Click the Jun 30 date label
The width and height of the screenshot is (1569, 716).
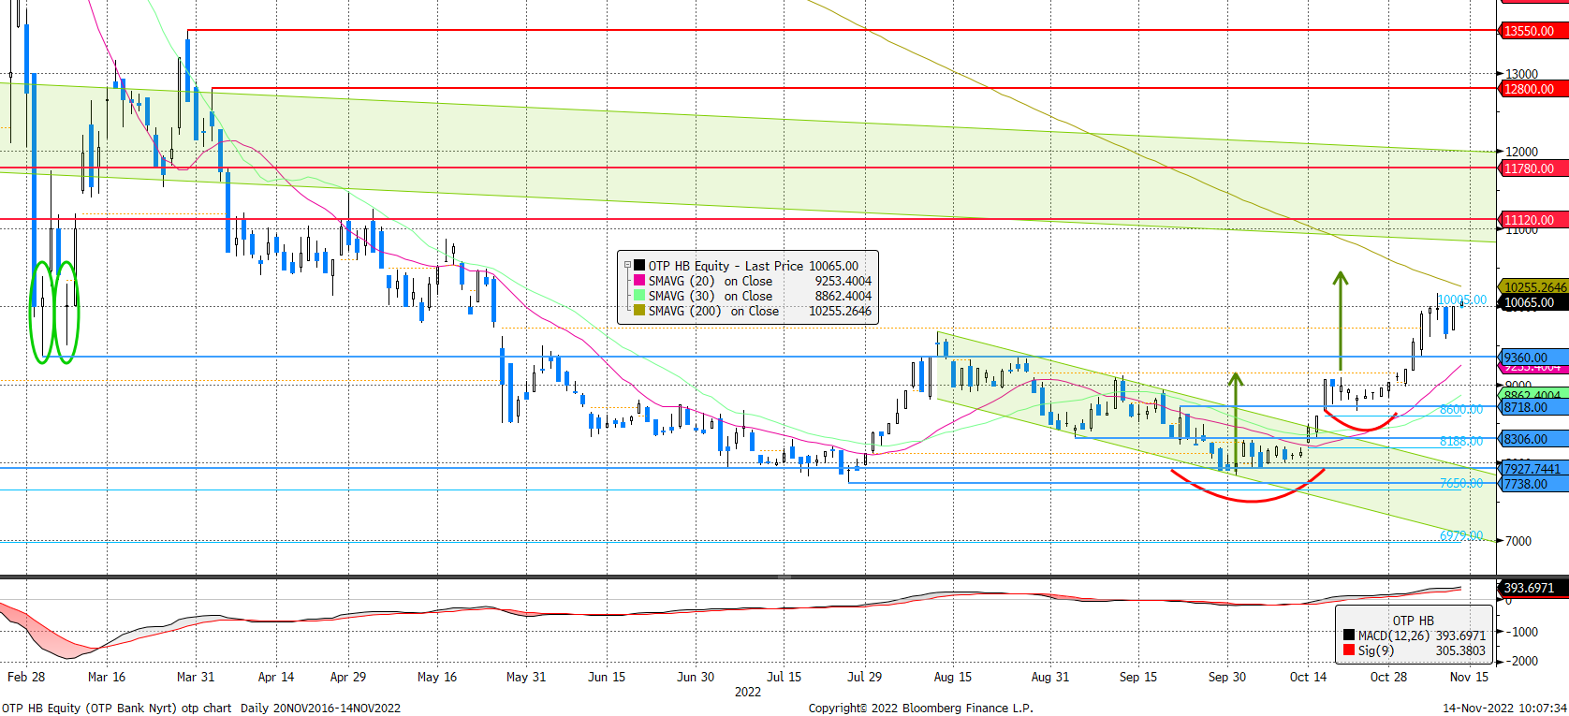click(x=696, y=677)
